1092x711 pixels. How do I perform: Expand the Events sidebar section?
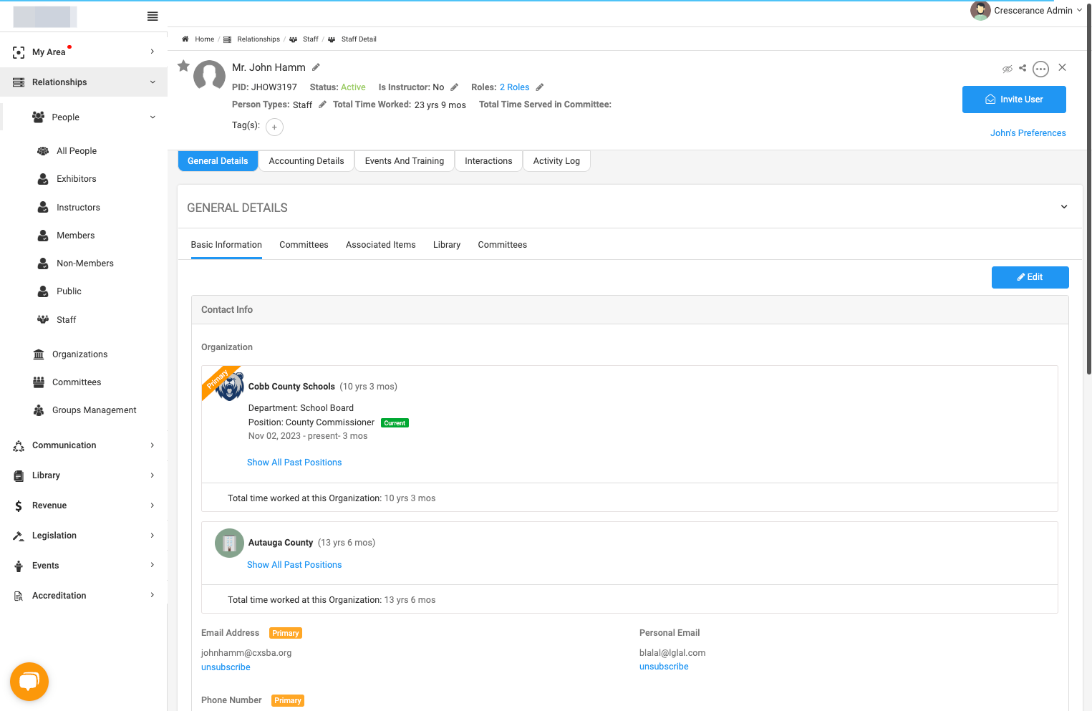pyautogui.click(x=84, y=566)
